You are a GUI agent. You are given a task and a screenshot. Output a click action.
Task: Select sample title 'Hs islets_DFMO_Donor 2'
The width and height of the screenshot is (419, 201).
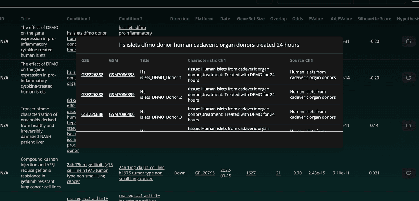coord(161,95)
